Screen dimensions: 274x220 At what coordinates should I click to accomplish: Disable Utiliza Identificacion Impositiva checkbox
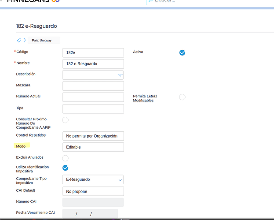click(x=66, y=168)
